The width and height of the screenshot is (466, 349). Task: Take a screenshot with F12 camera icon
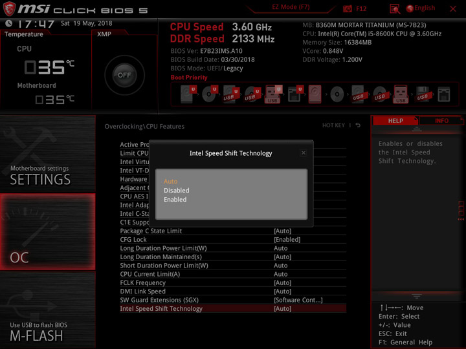347,8
